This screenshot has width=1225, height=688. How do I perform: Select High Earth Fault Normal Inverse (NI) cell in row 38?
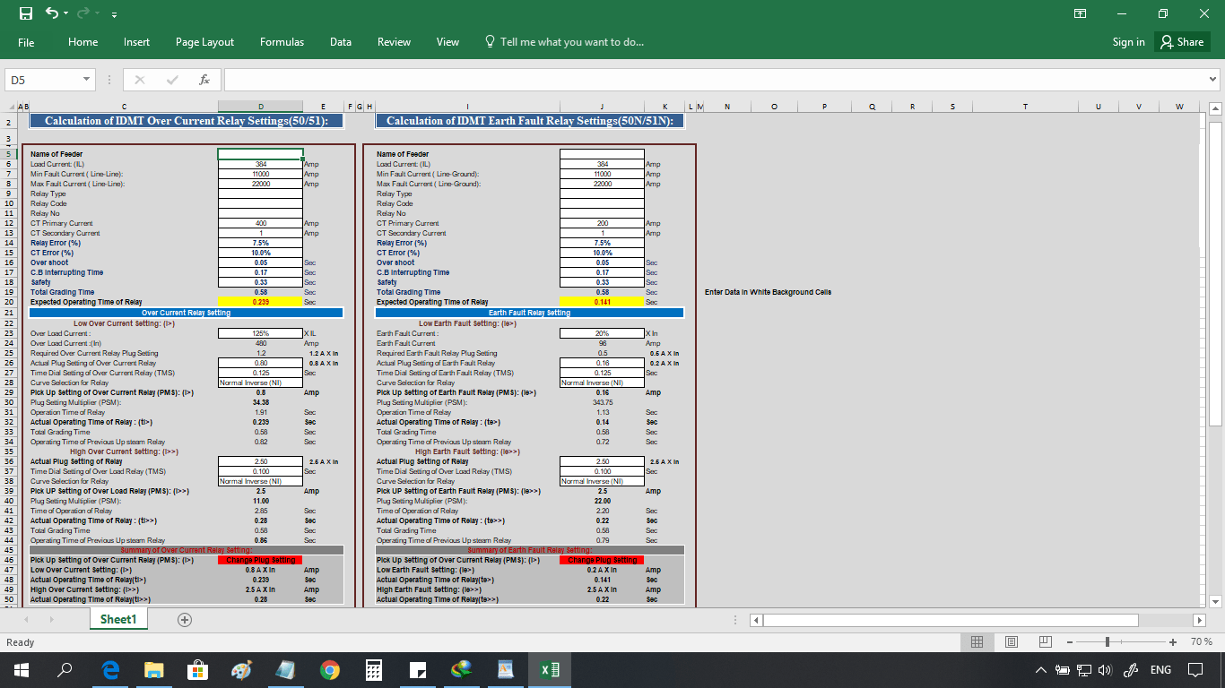click(602, 481)
